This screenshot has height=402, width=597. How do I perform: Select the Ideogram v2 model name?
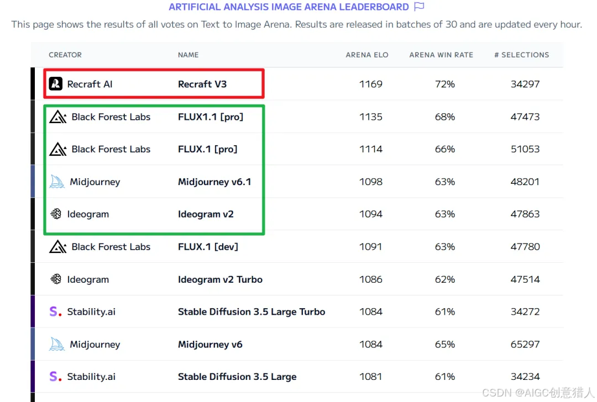[x=206, y=214]
